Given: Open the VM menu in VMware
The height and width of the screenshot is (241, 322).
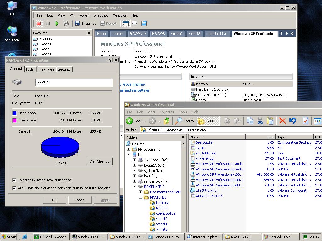Looking at the screenshot, I should (72, 15).
